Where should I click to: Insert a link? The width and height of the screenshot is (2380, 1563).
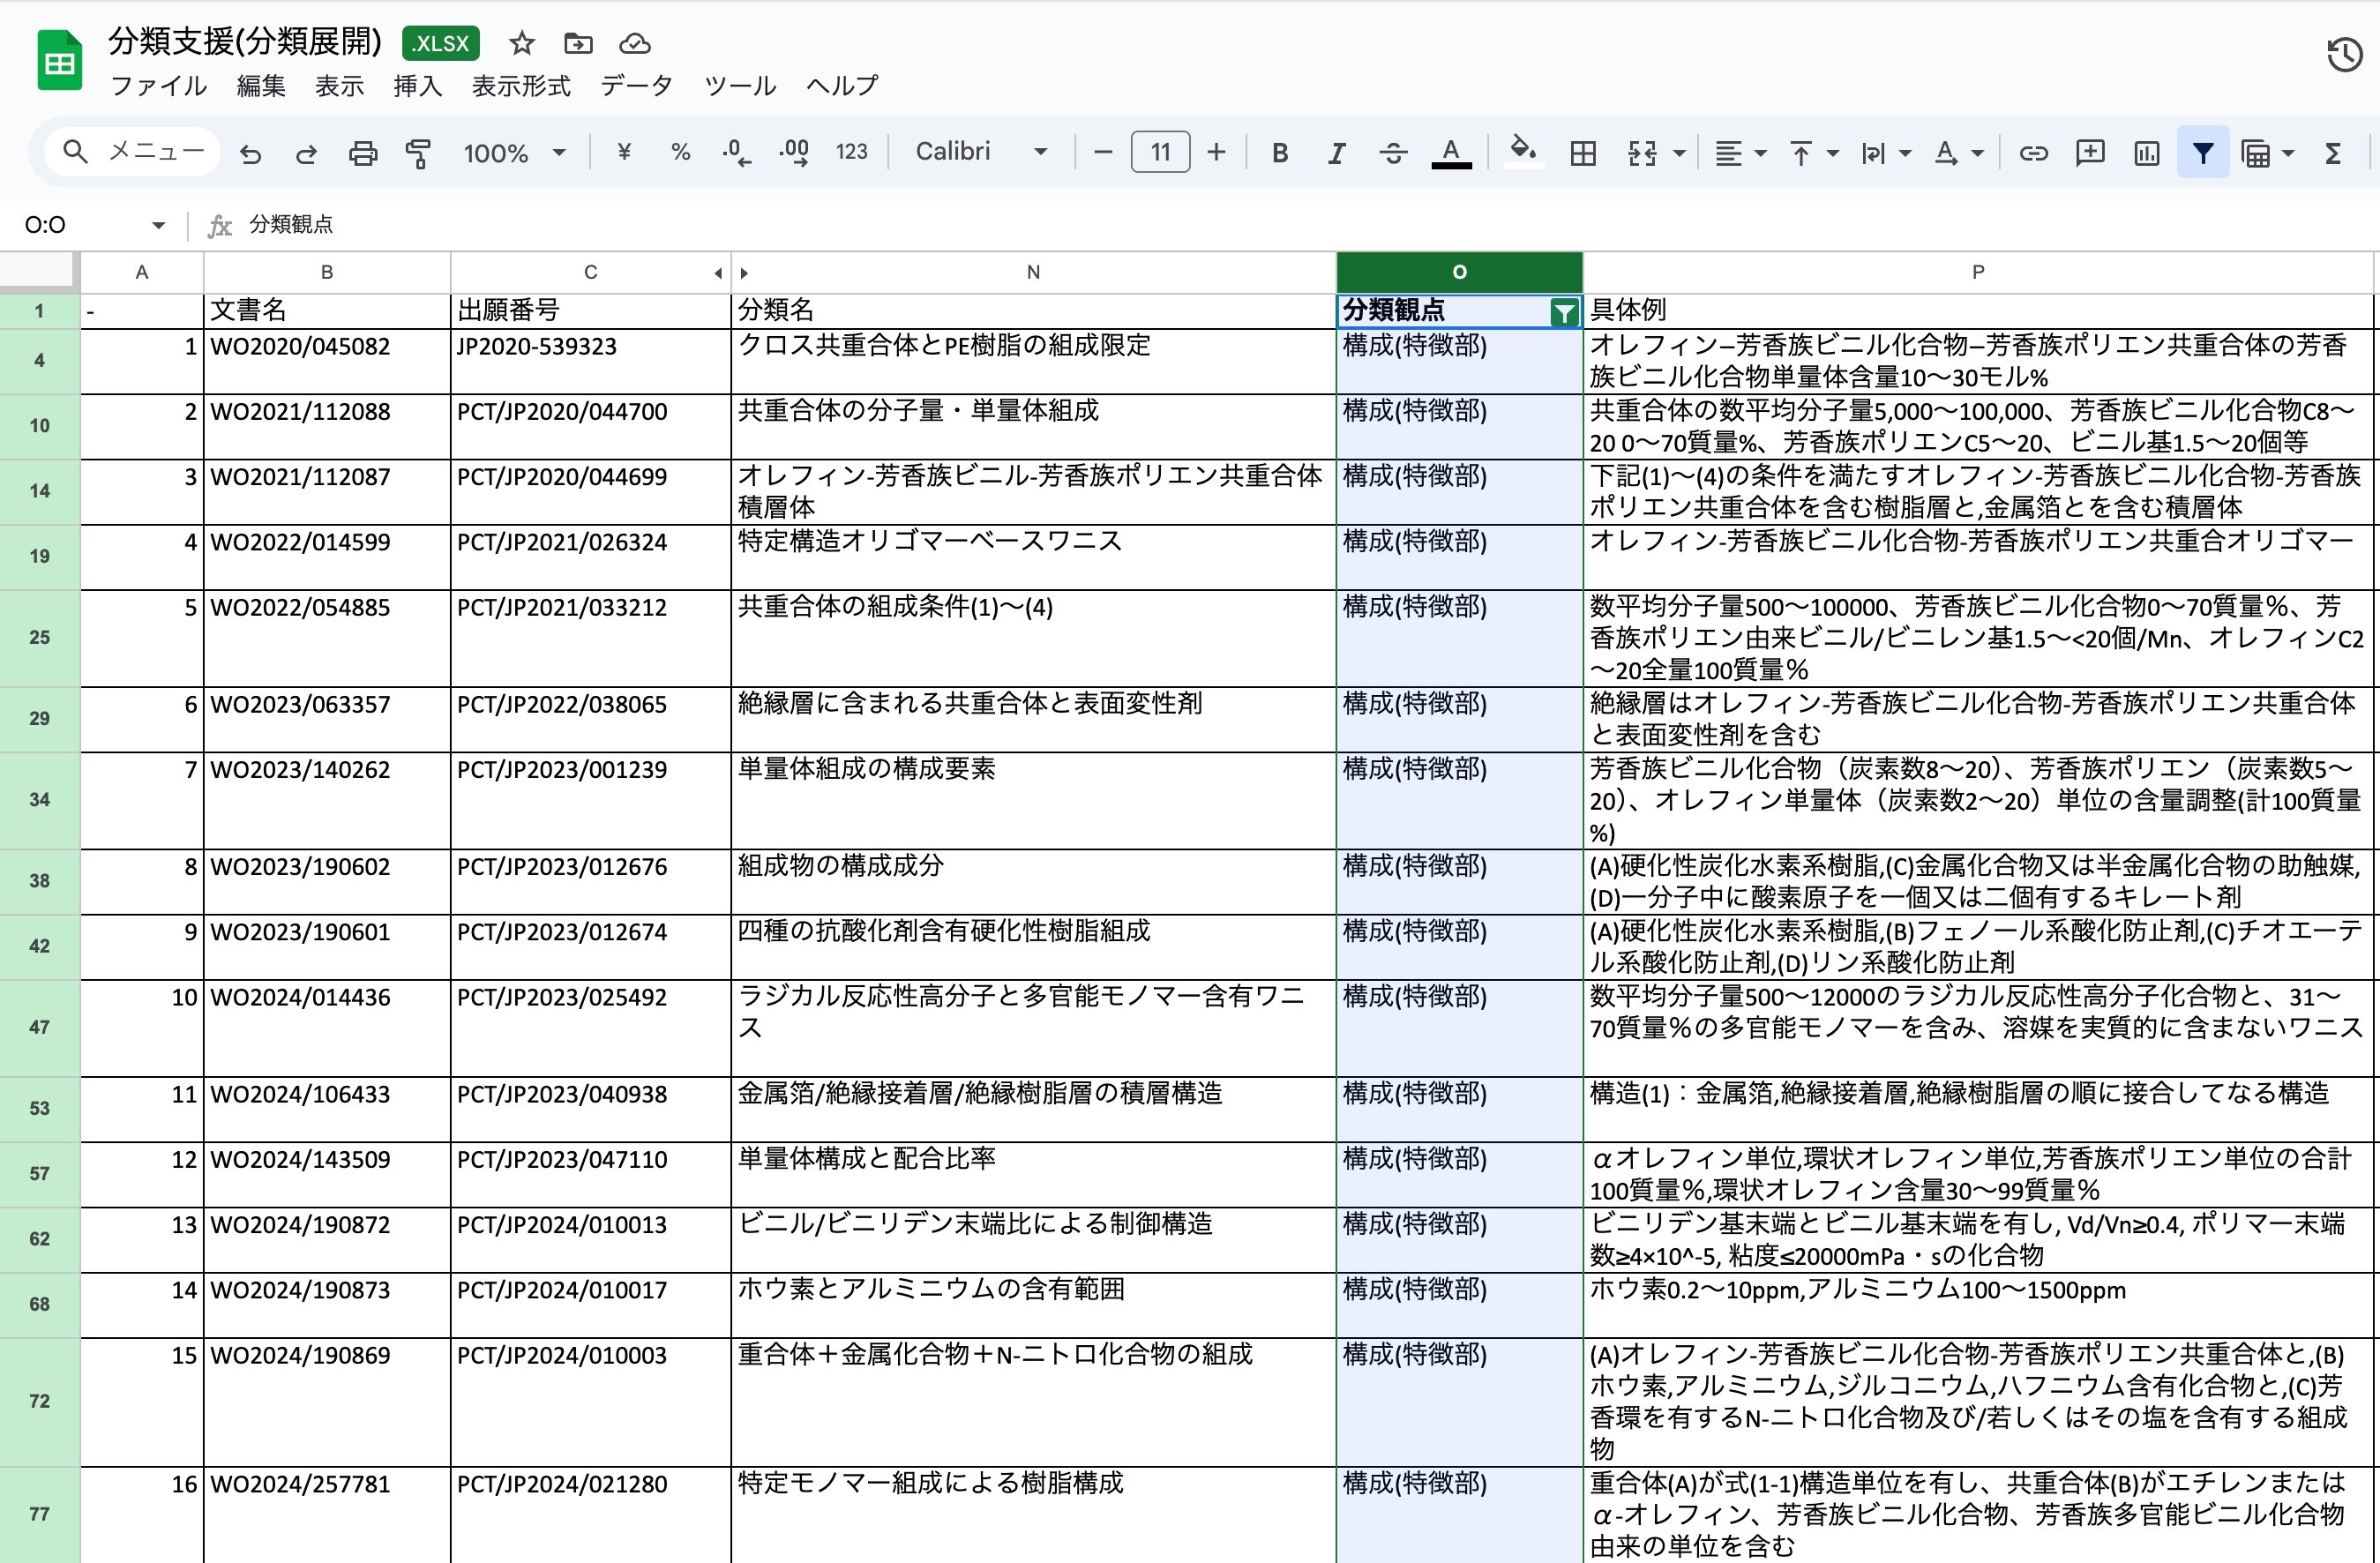tap(2033, 153)
